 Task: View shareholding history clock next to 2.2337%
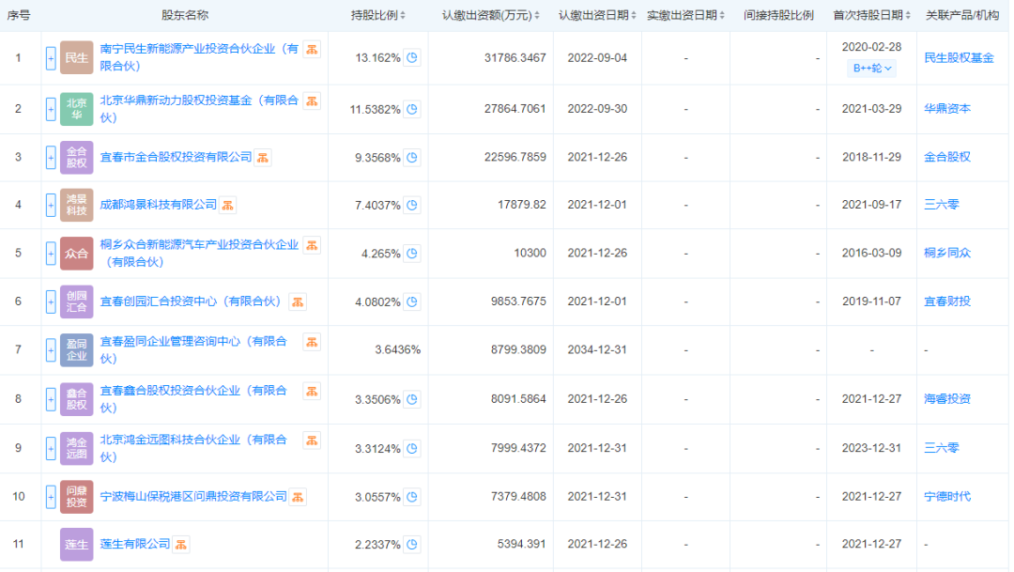pyautogui.click(x=412, y=544)
